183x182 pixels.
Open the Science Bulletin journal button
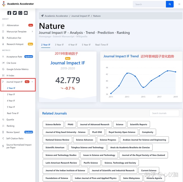[x=53, y=124]
